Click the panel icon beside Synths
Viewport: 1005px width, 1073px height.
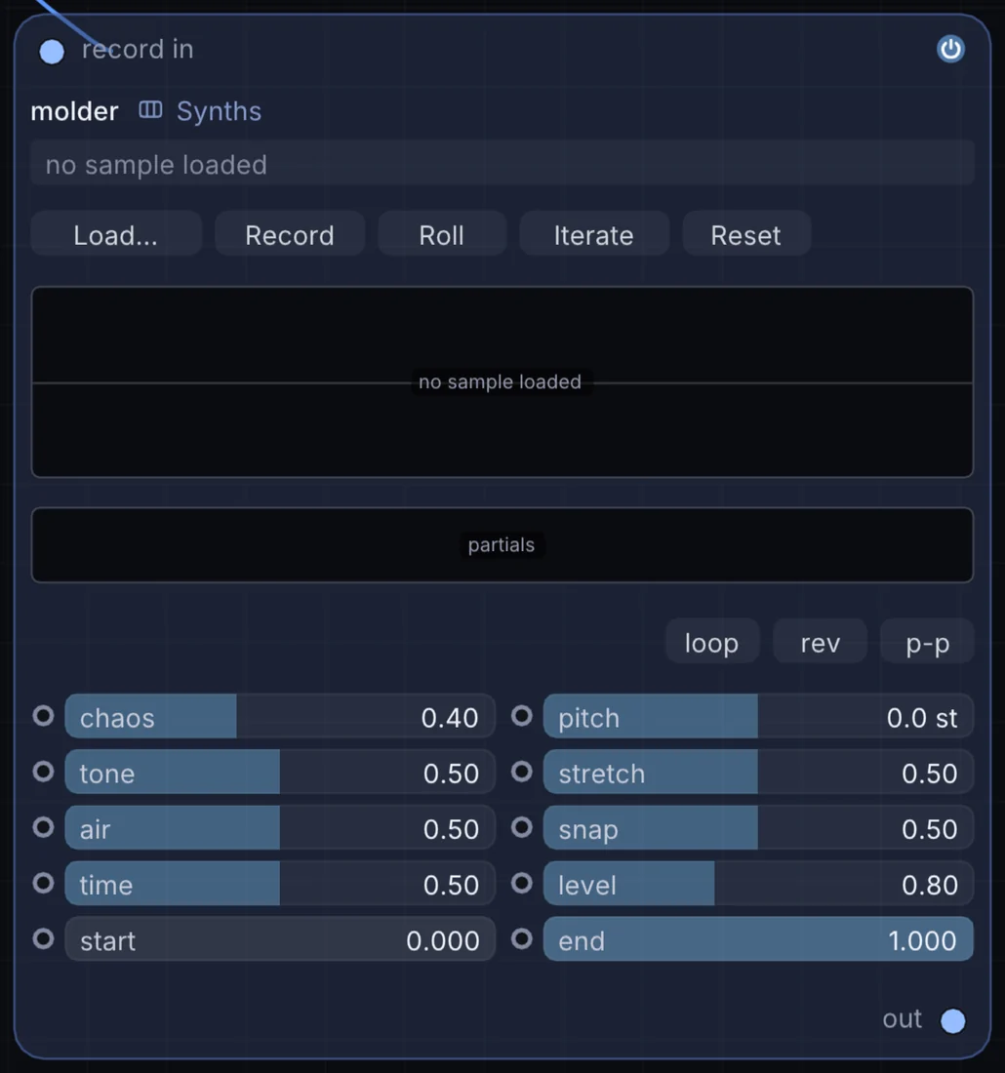click(x=150, y=109)
